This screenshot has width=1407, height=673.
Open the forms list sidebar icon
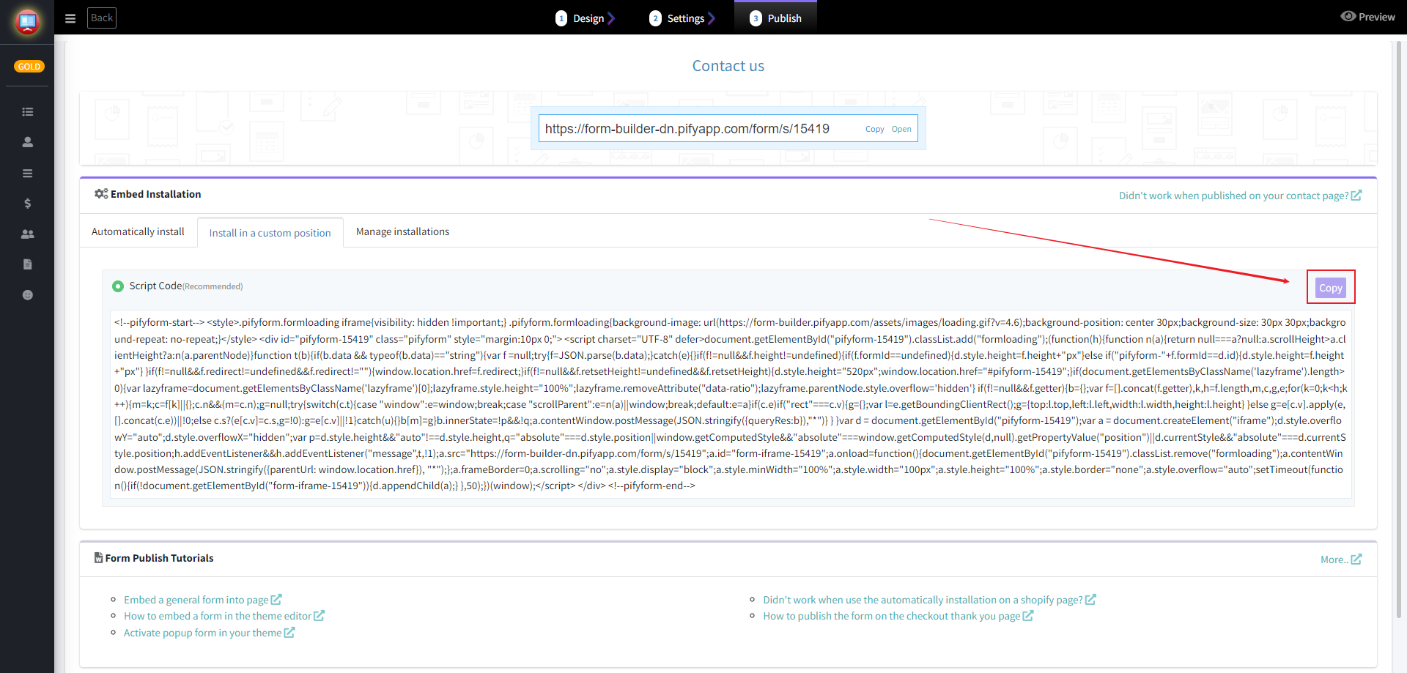[x=28, y=112]
